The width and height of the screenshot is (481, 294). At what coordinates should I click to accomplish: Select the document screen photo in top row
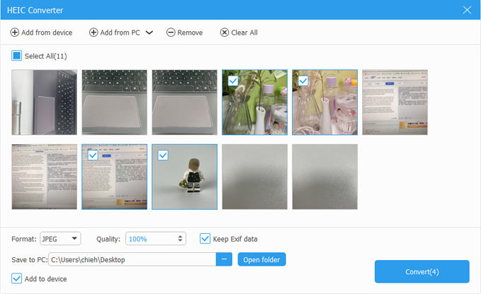(x=395, y=102)
